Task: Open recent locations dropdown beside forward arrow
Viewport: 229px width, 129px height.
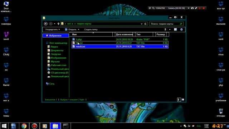Action: tap(55, 24)
